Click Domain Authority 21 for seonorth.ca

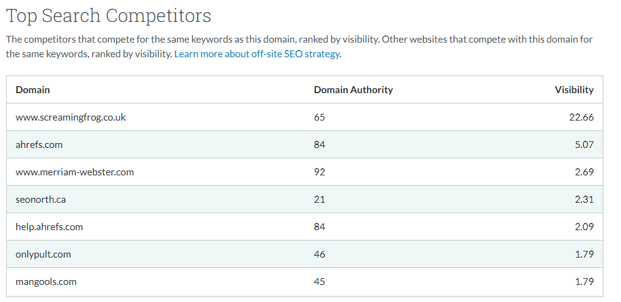click(320, 199)
